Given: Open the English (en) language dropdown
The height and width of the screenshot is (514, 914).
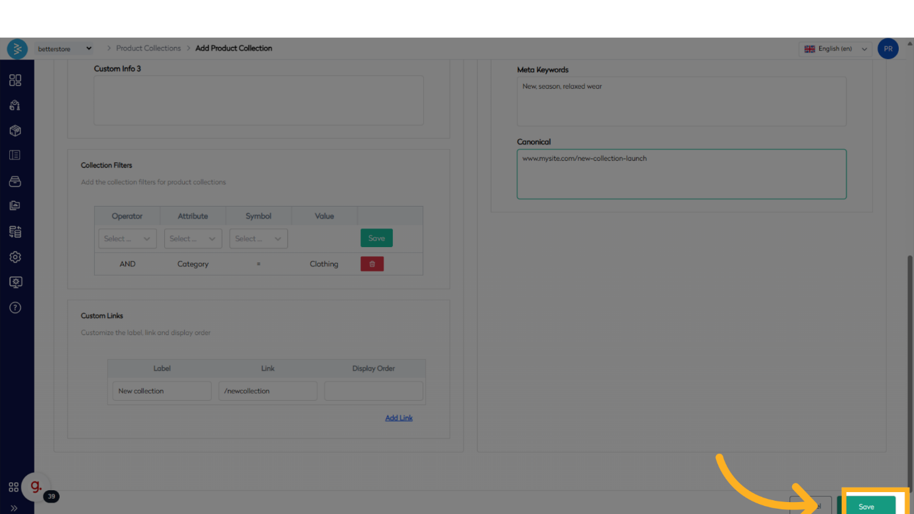Looking at the screenshot, I should point(835,48).
